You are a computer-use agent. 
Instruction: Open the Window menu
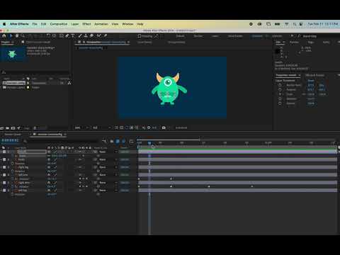[x=127, y=24]
